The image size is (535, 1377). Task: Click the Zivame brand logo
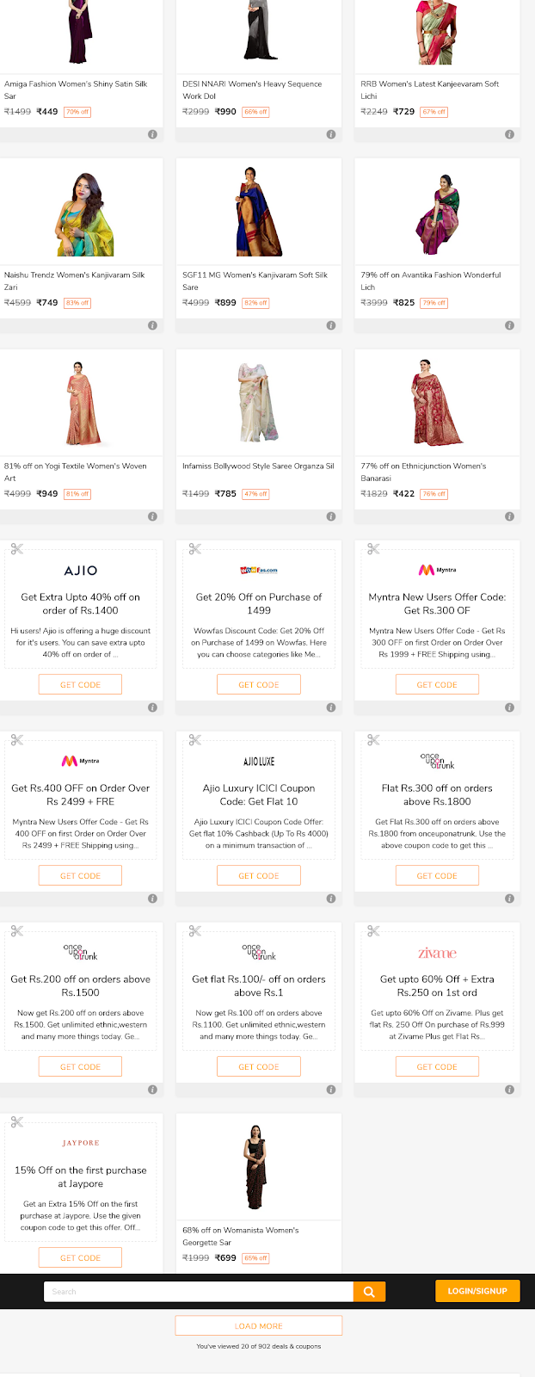437,953
